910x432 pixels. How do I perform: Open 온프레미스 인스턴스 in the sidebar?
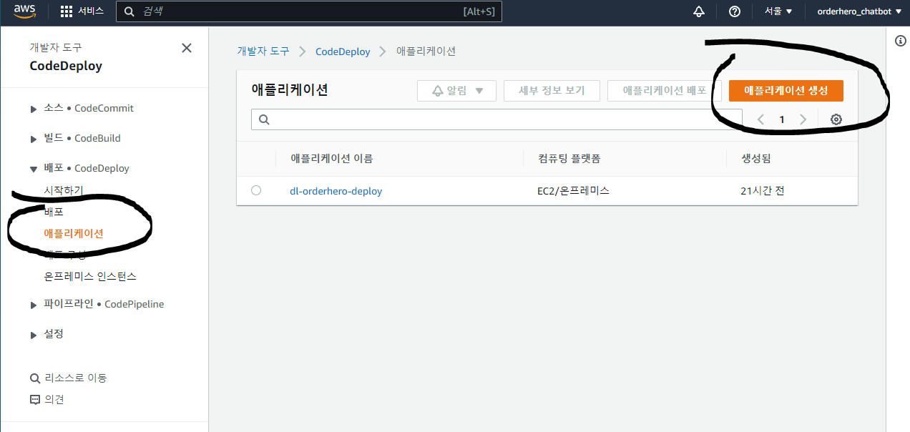(x=90, y=276)
